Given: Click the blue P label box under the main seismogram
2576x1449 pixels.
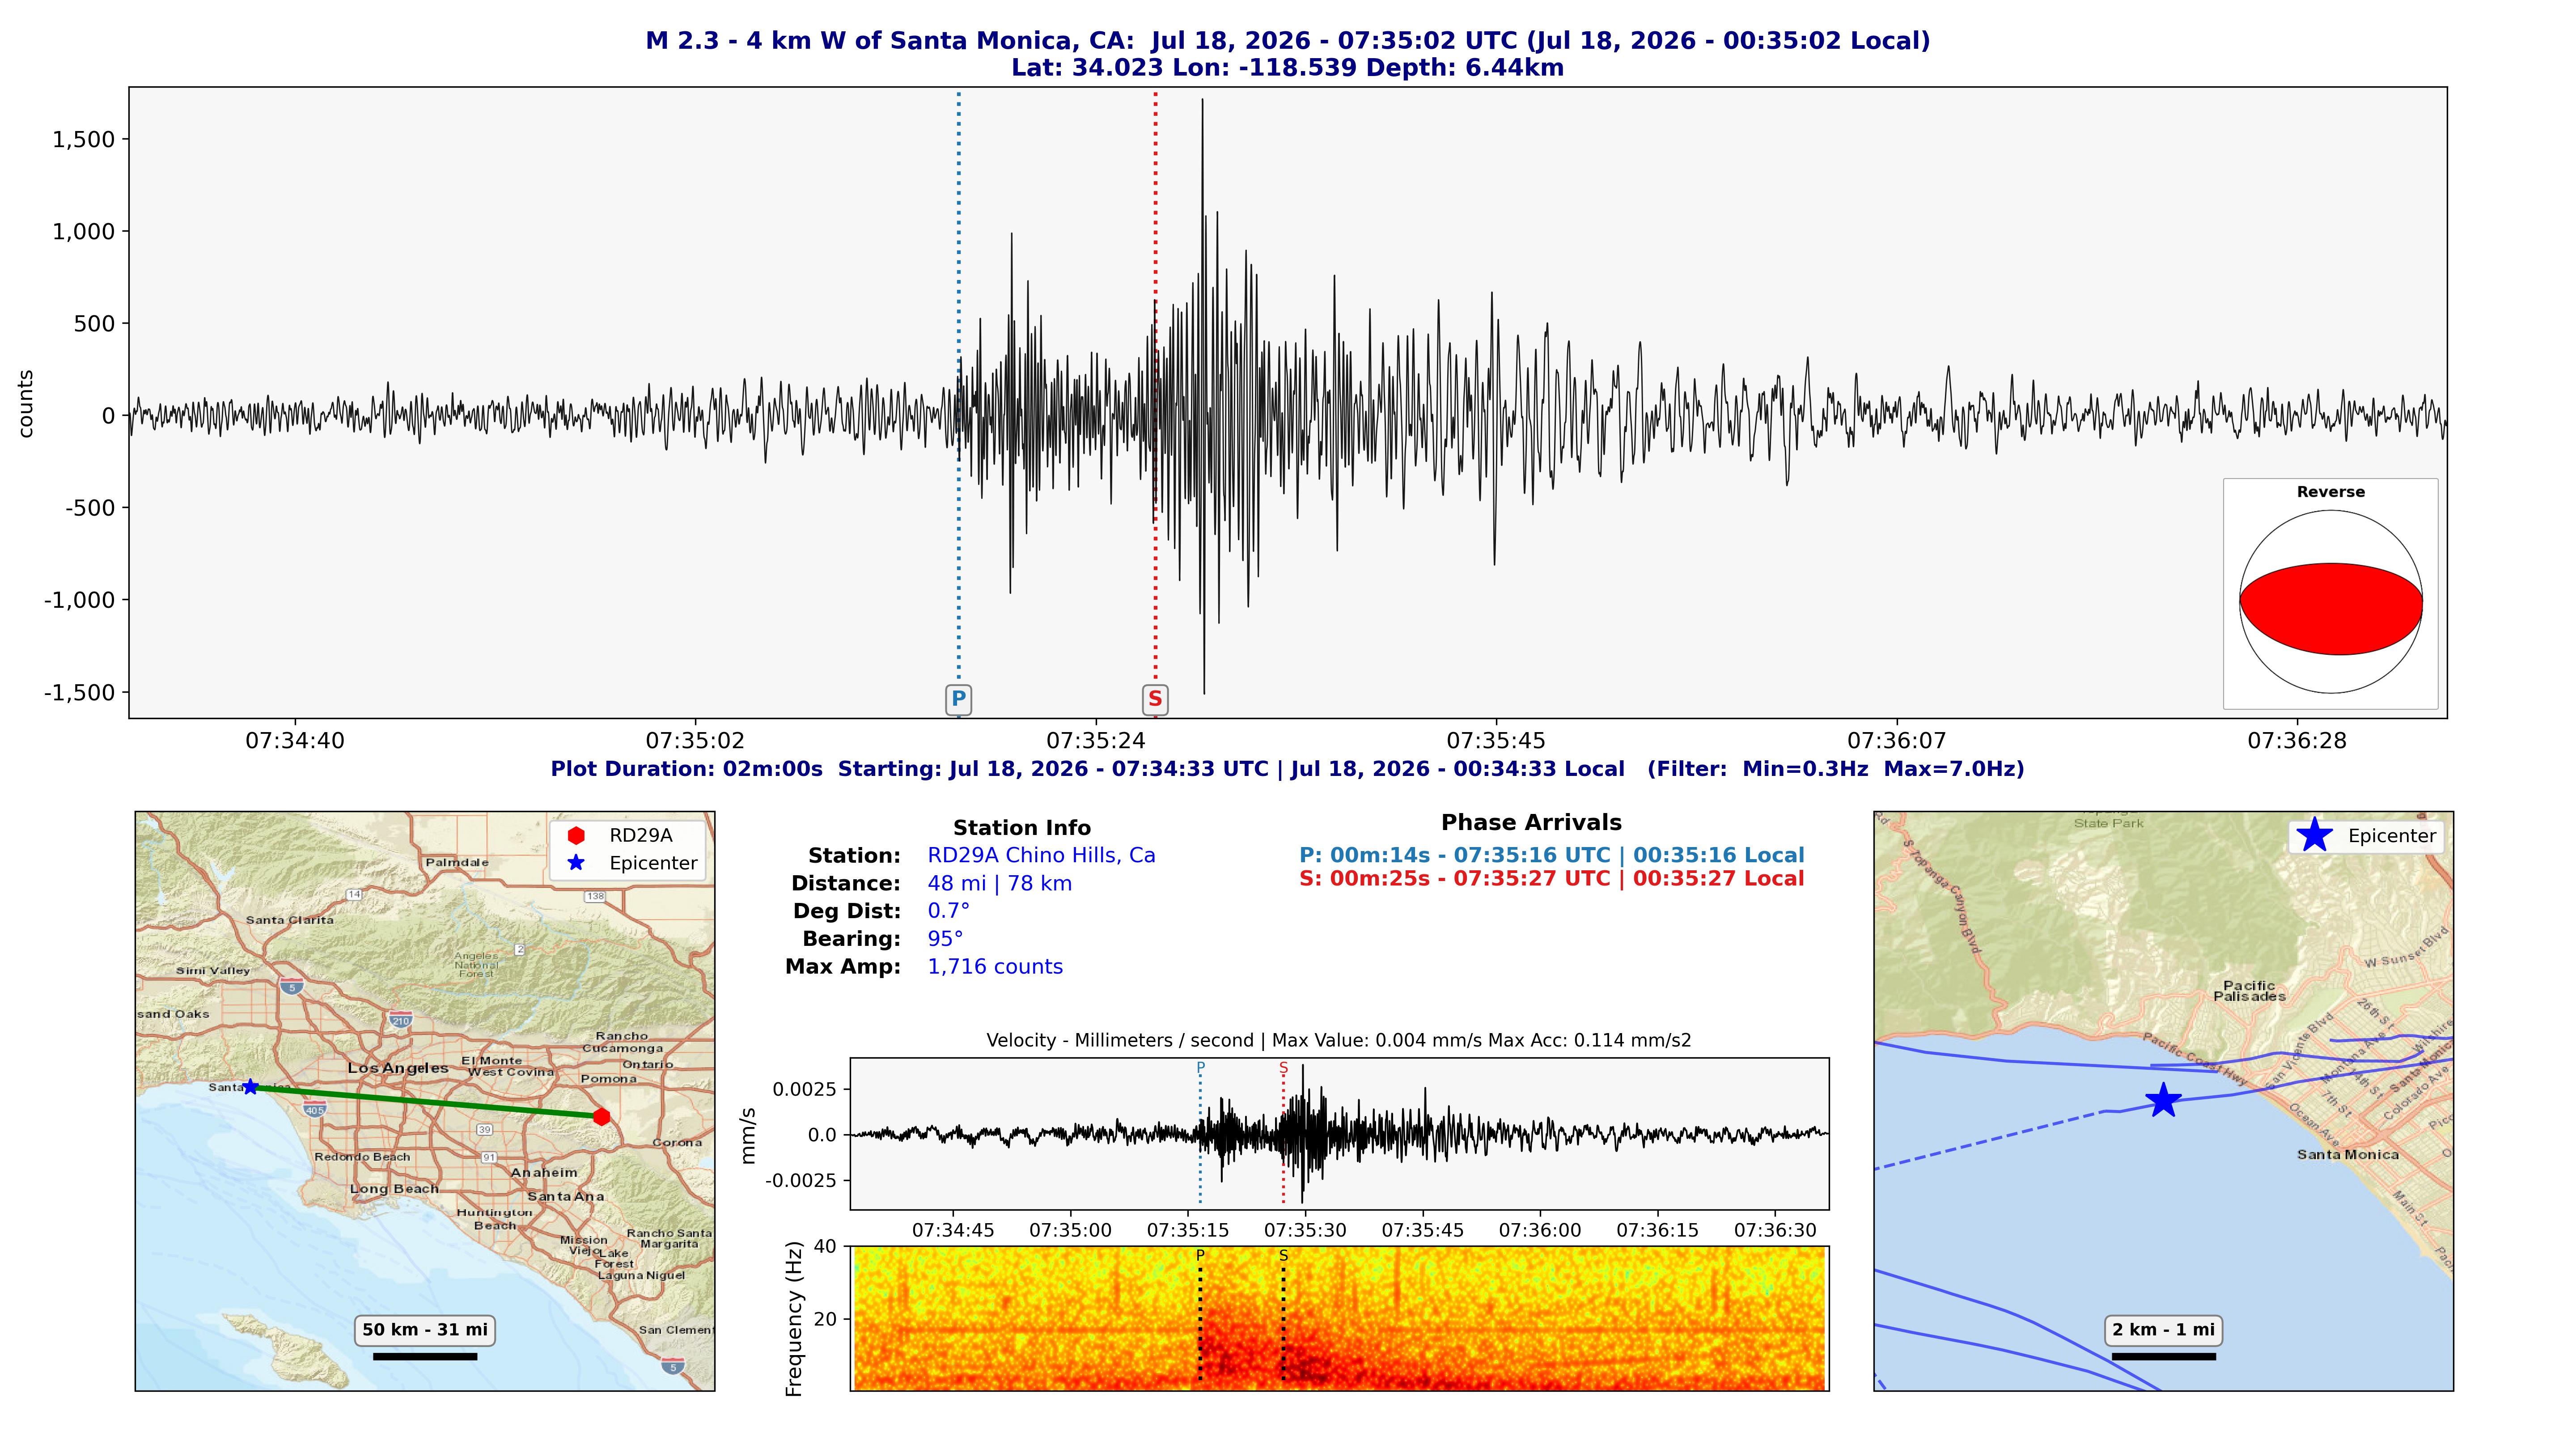Looking at the screenshot, I should [958, 699].
